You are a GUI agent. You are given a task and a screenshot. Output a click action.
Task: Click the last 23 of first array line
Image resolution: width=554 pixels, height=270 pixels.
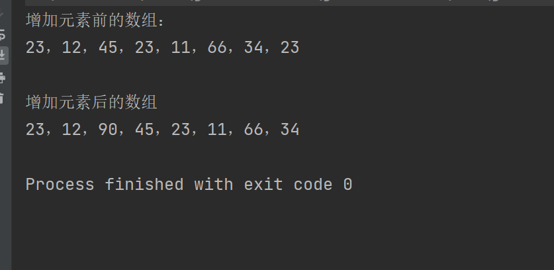tap(290, 48)
